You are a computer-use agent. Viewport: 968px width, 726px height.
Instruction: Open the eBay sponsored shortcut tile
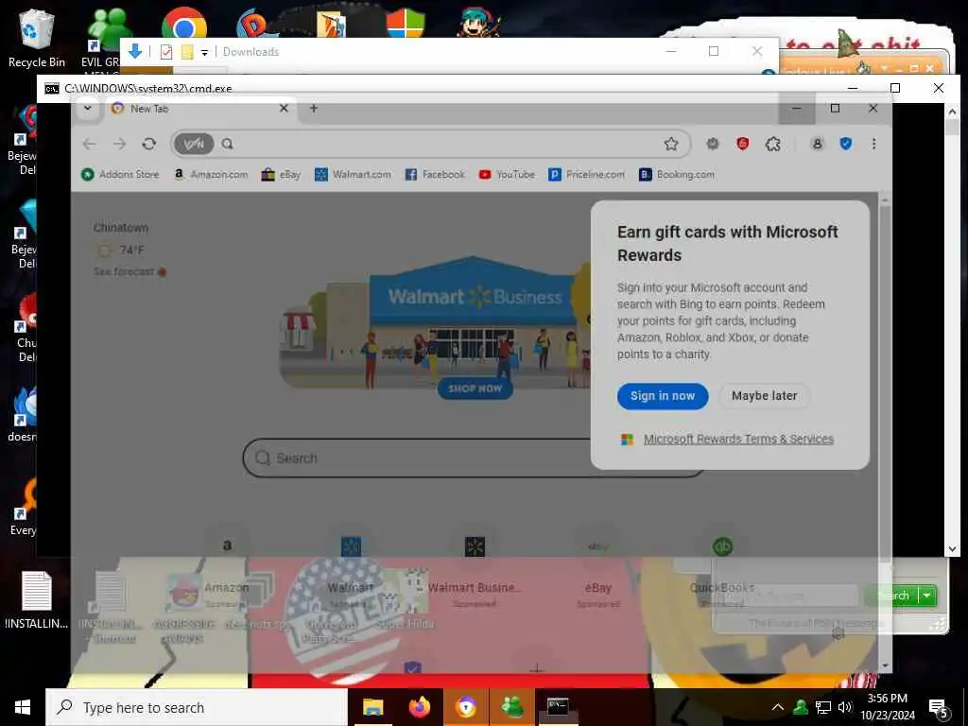[598, 565]
